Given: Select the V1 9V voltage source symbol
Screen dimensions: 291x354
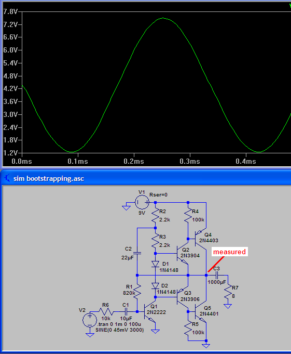Looking at the screenshot, I should coord(142,202).
